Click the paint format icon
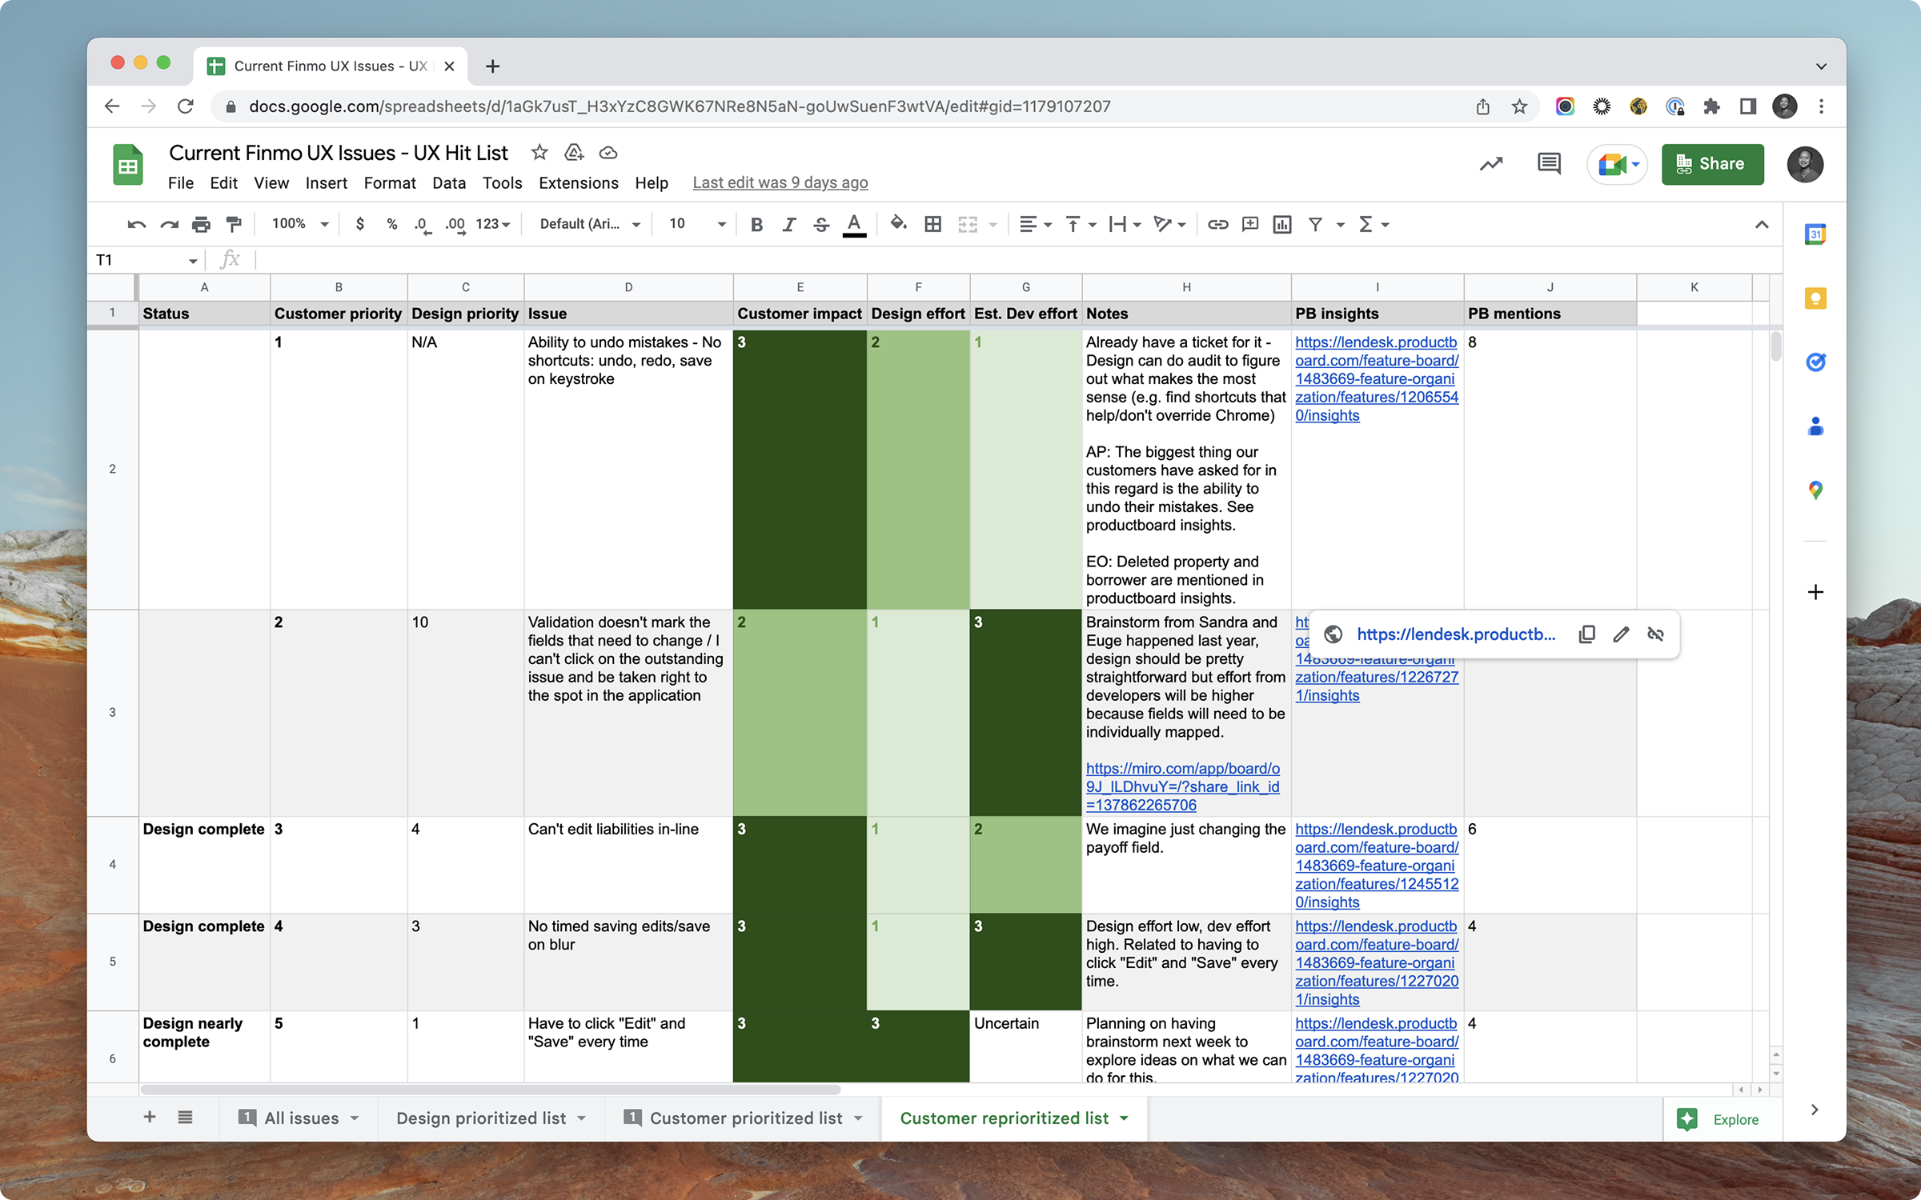This screenshot has width=1921, height=1200. (234, 224)
